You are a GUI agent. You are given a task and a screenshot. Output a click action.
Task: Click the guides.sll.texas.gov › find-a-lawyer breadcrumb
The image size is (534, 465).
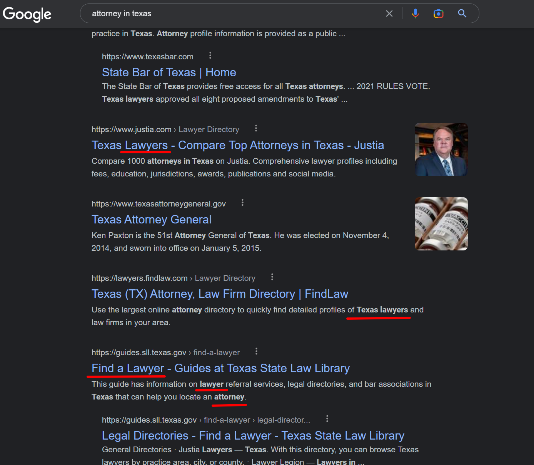click(165, 353)
